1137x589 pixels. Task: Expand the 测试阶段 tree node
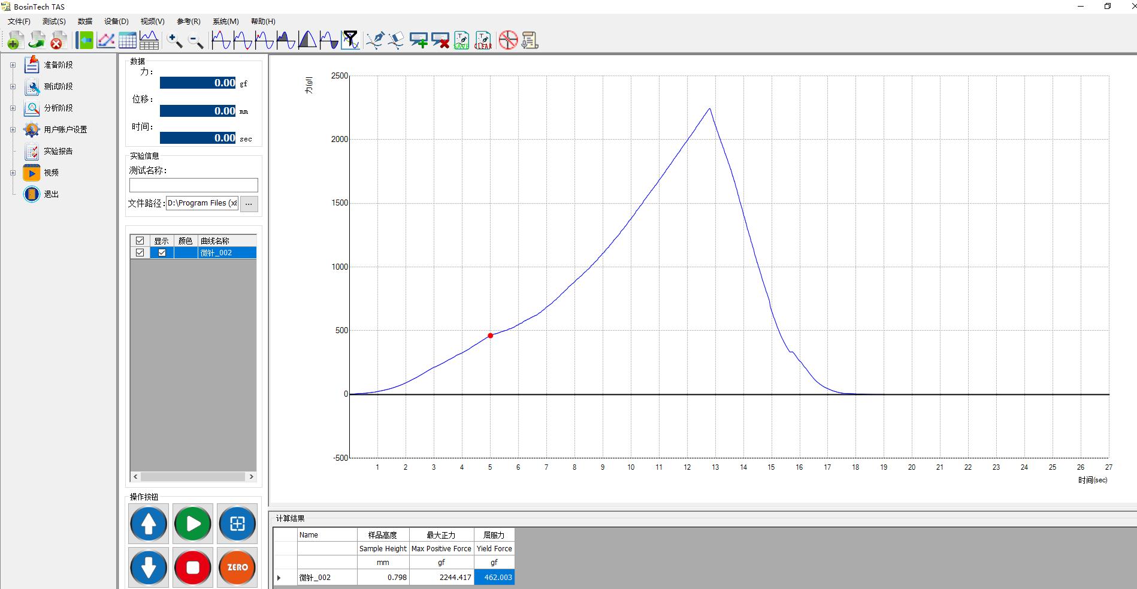13,86
